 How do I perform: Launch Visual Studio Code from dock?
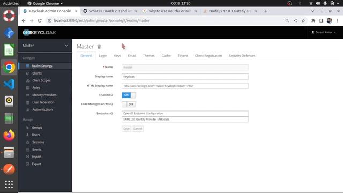pos(9,84)
